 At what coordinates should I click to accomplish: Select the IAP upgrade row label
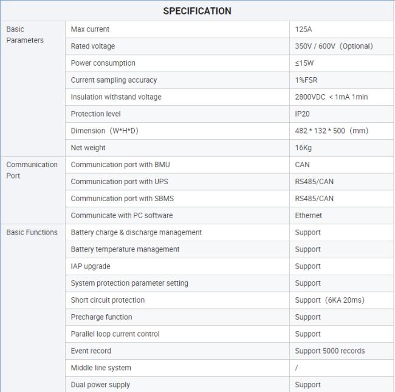pos(91,266)
